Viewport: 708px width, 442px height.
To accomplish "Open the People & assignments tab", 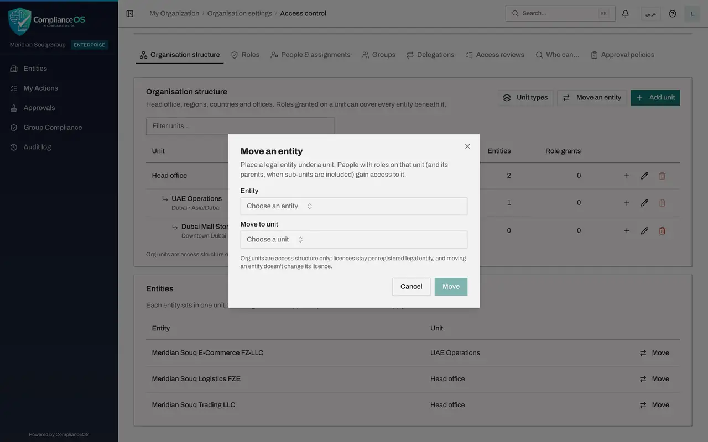I will click(x=310, y=55).
